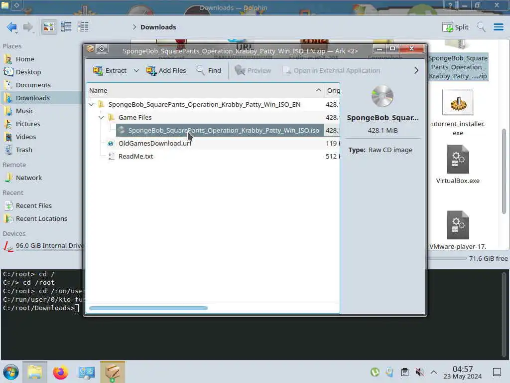
Task: Select OldGamesDownload.url in the archive
Action: tap(213, 143)
